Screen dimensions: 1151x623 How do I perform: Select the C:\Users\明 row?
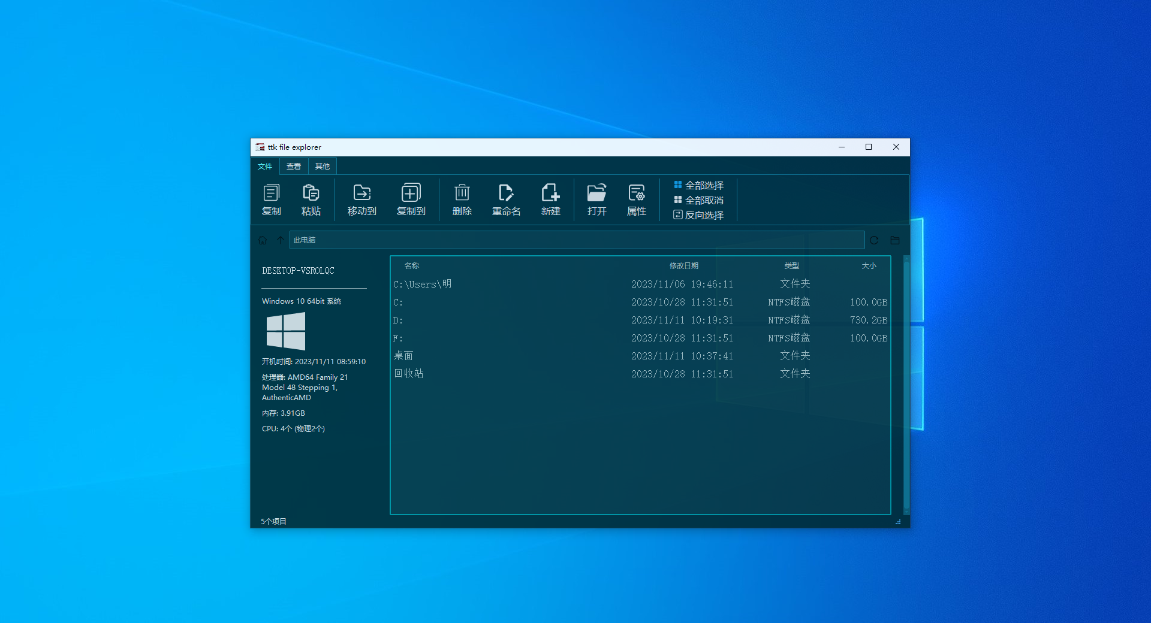click(x=640, y=284)
